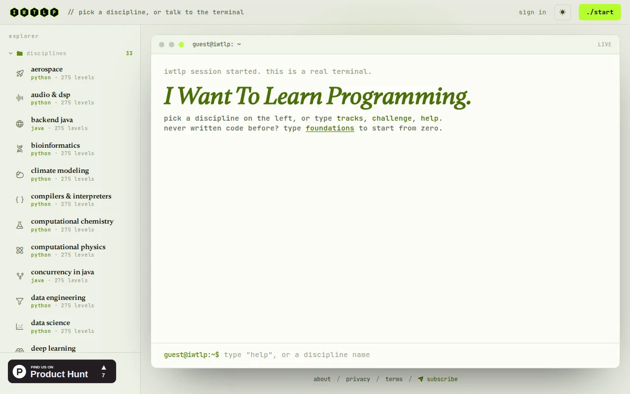Click the computational physics atom icon

[x=20, y=250]
